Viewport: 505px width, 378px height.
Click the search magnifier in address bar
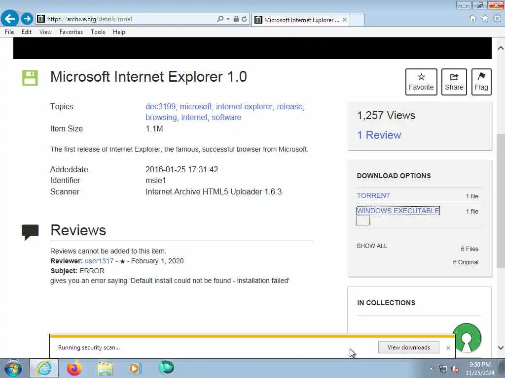(x=220, y=19)
